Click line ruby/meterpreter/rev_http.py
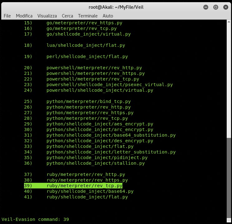The height and width of the screenshot is (224, 232). 86,175
